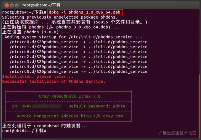Click the Oray PeanutHull Linux 3.0 heading
201x140 pixels.
tap(70, 96)
